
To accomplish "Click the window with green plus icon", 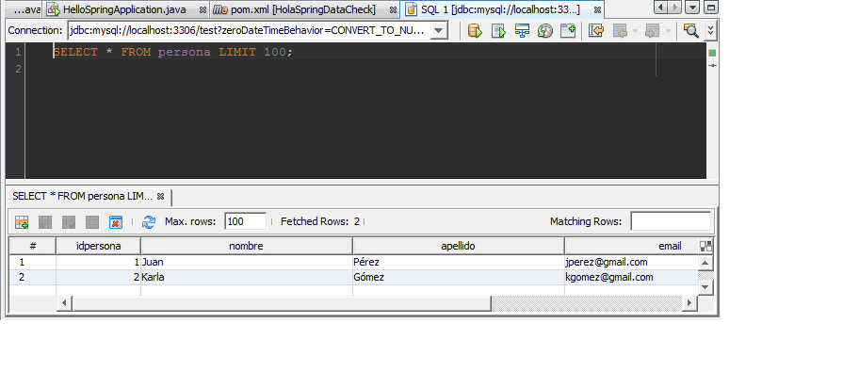I will (568, 31).
